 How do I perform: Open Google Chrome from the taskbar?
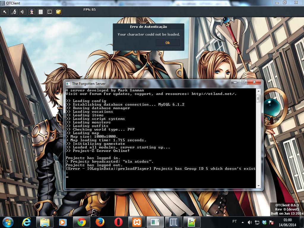coord(81,222)
